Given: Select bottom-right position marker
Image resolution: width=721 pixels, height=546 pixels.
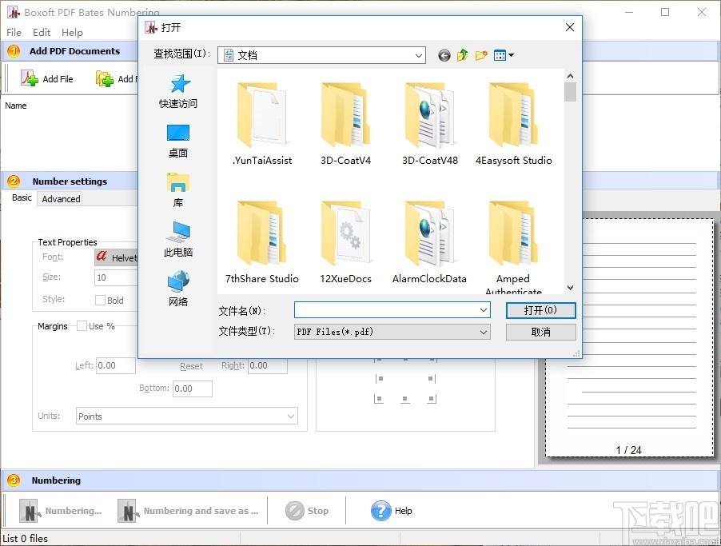Looking at the screenshot, I should [x=431, y=399].
